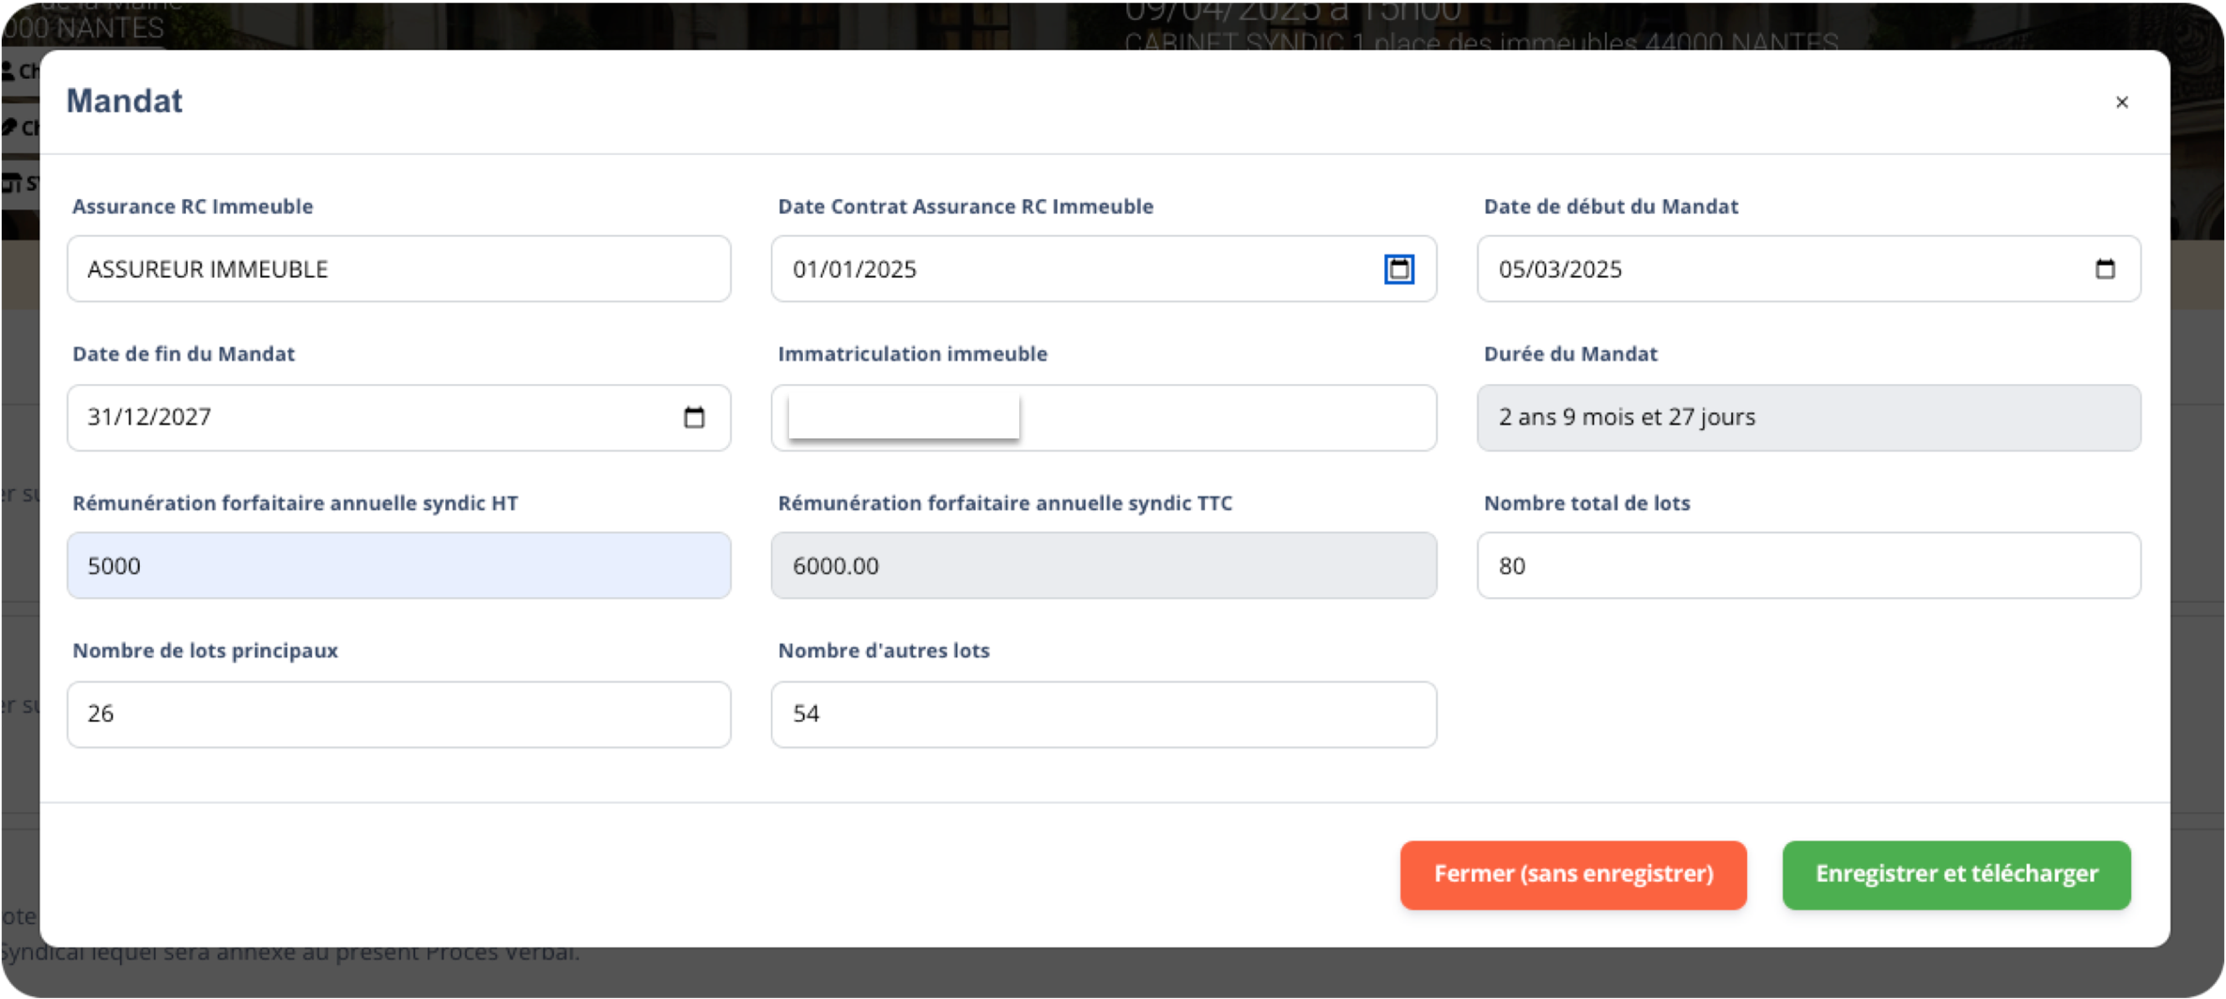
Task: Select the 05/03/2025 mandate start date value
Action: coord(1559,269)
